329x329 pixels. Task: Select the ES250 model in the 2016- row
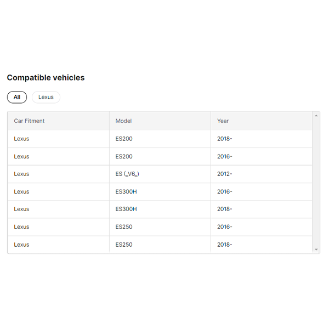124,226
